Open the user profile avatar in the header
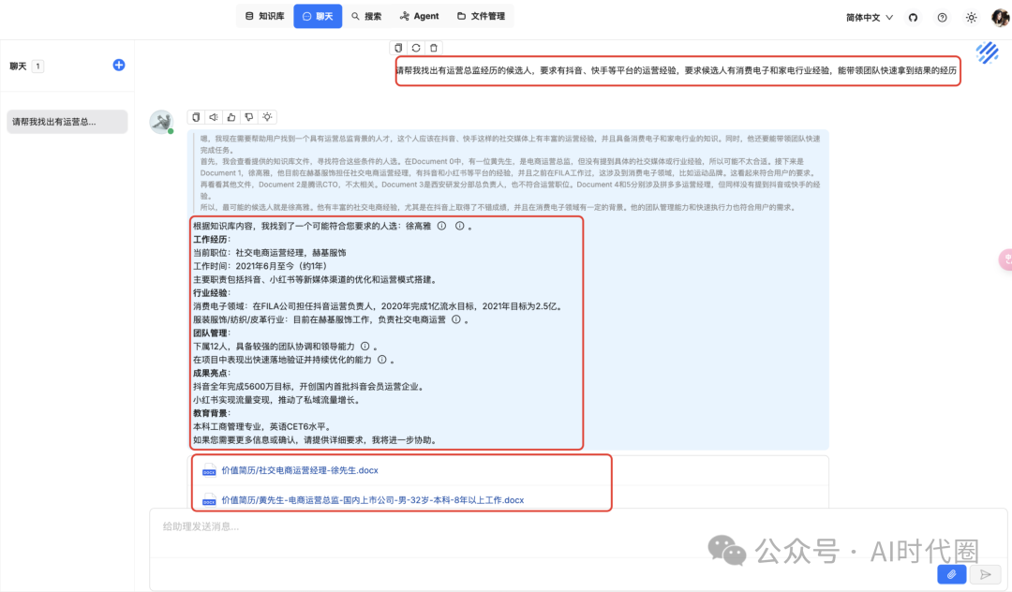 coord(1001,18)
